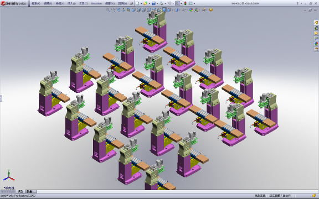Viewport: 319px width, 199px height.
Task: Click the Rebuild traffic light icon
Action: click(186, 3)
